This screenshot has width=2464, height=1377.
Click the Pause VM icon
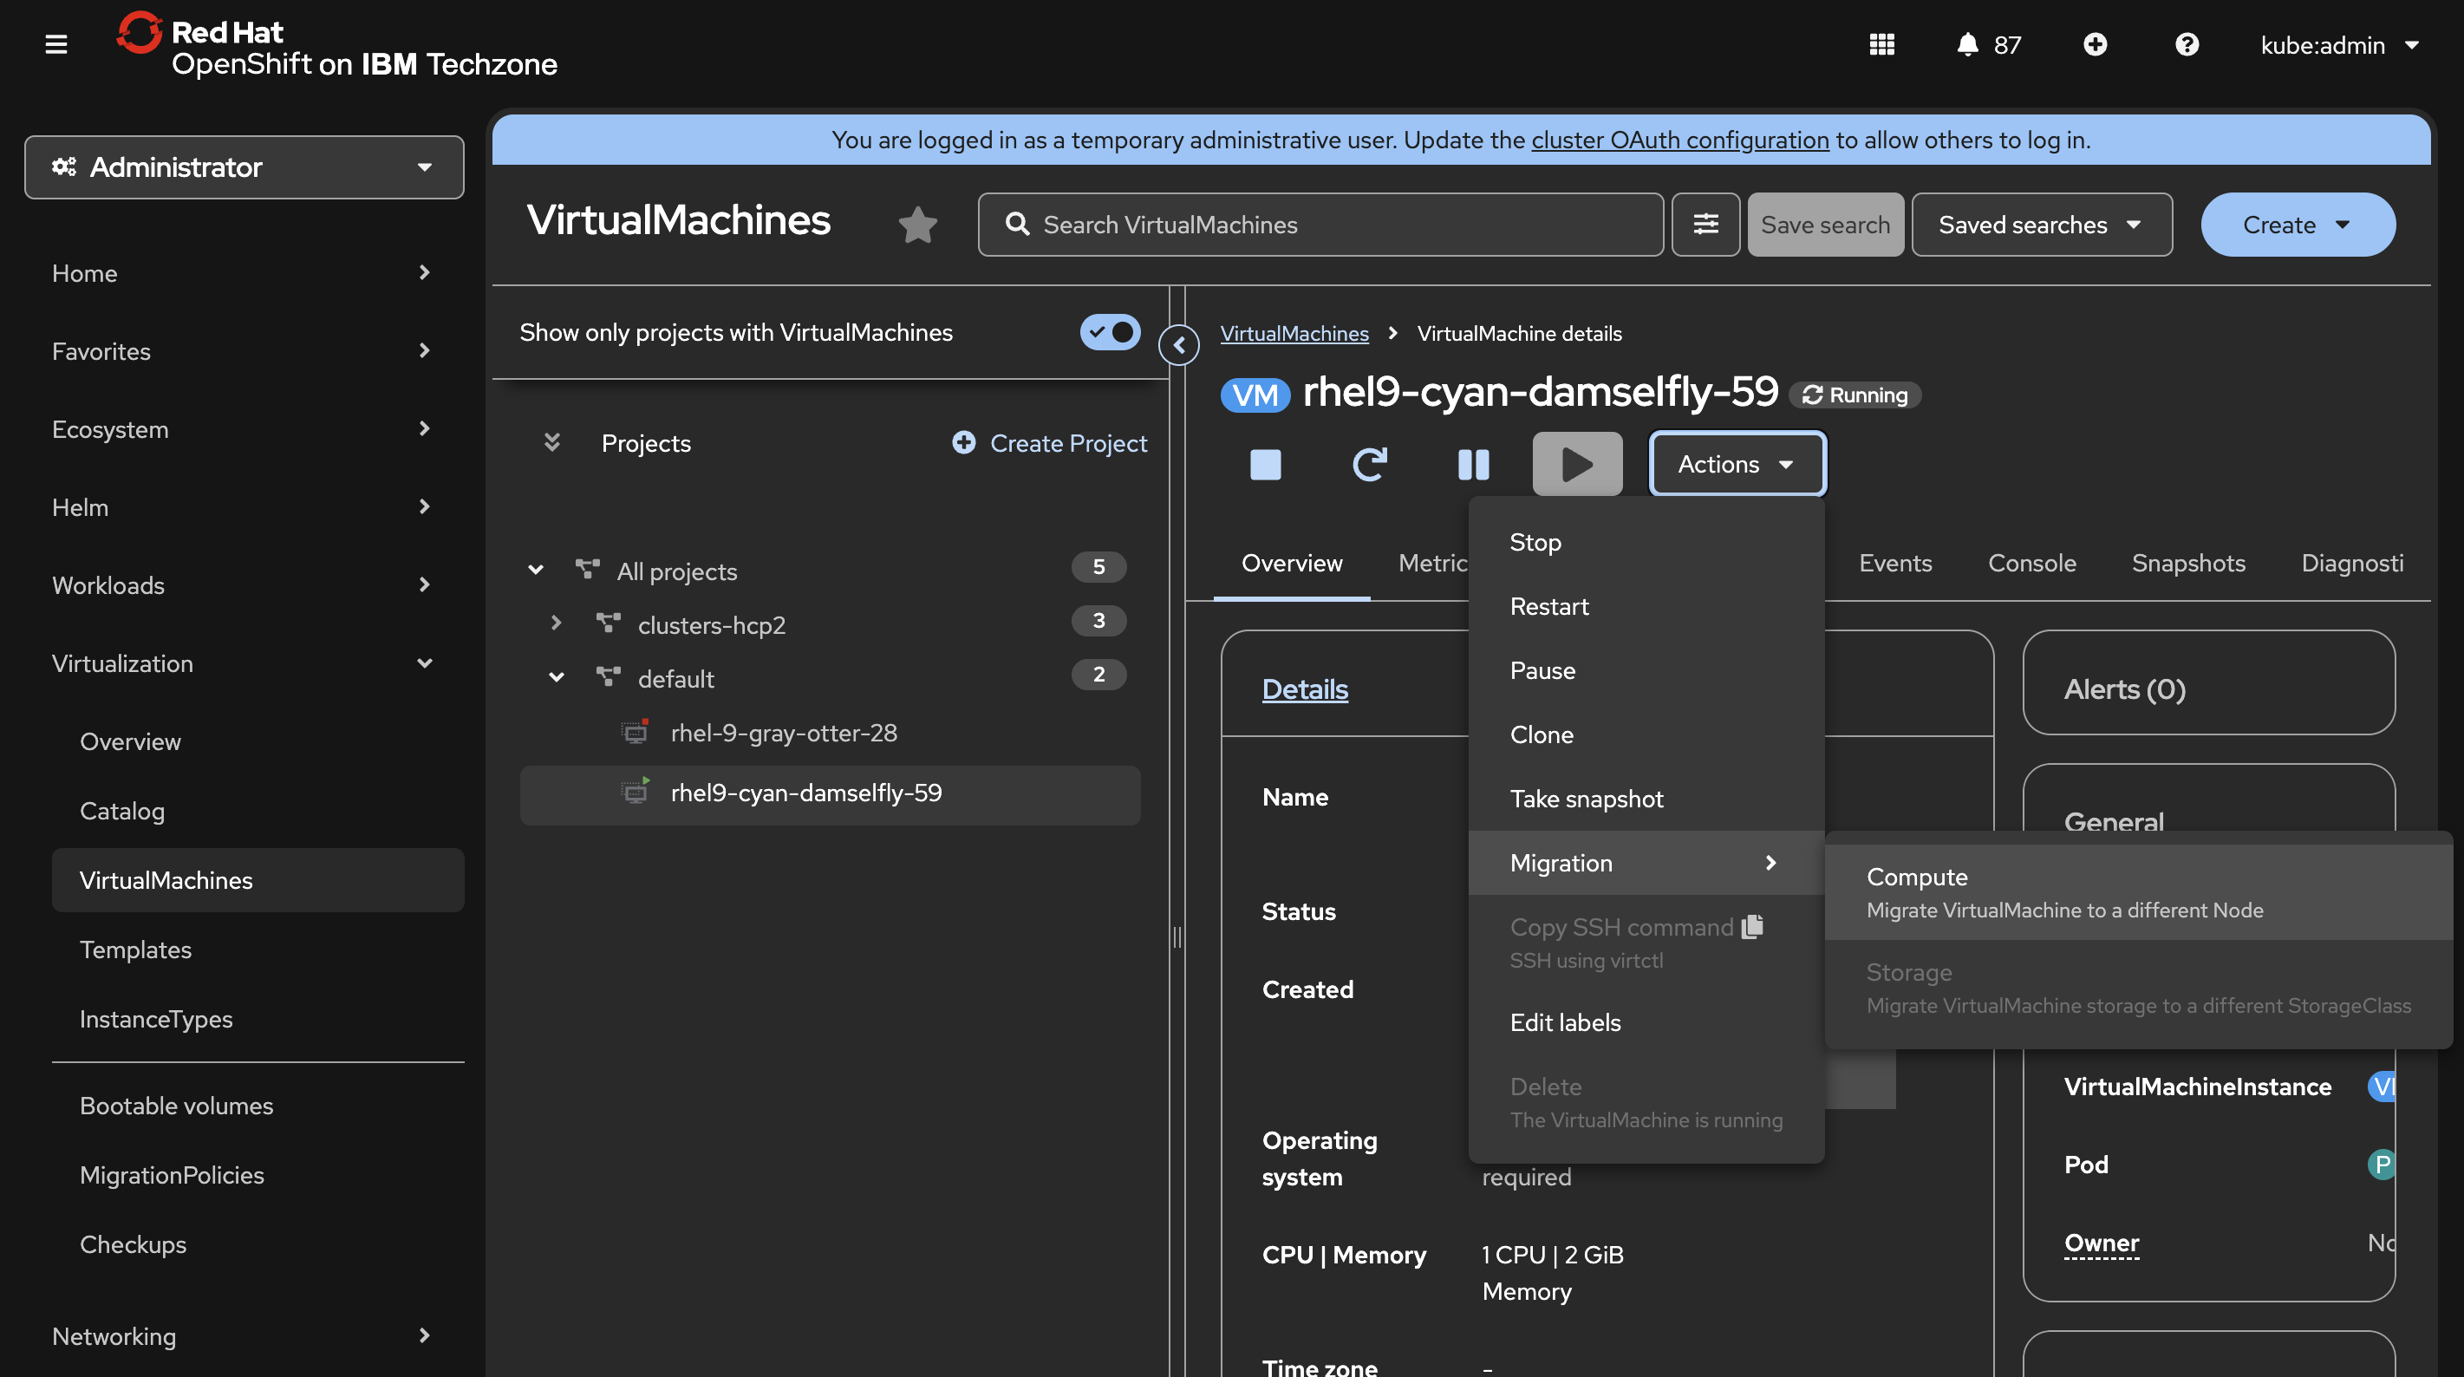[1473, 464]
